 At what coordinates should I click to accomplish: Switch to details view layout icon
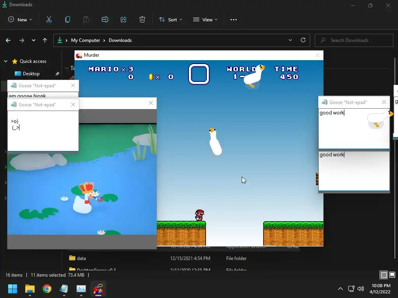click(384, 275)
